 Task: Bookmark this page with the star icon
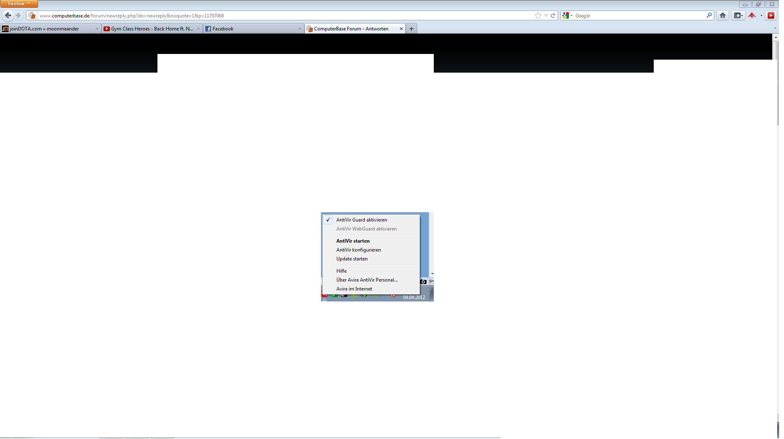point(538,15)
